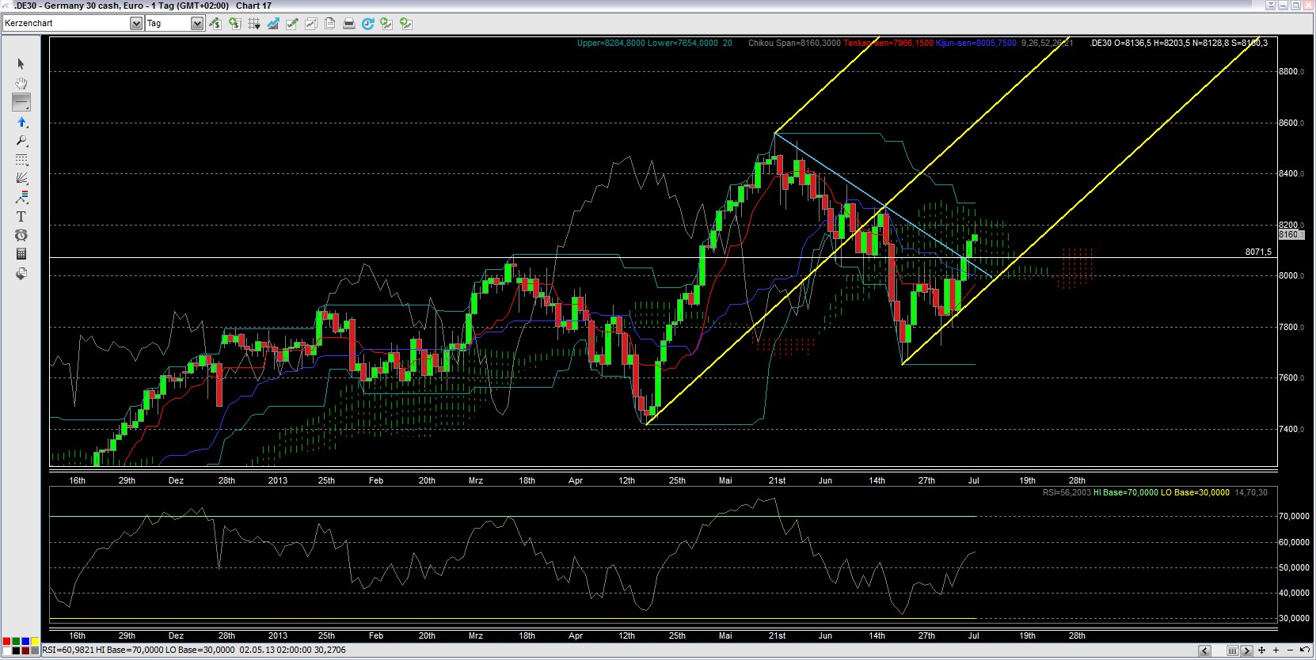Choose the horizontal line drawing tool
This screenshot has width=1316, height=660.
tap(21, 102)
